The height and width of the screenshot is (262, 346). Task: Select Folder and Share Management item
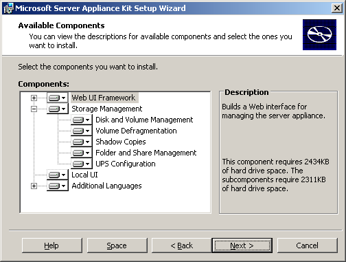[146, 153]
